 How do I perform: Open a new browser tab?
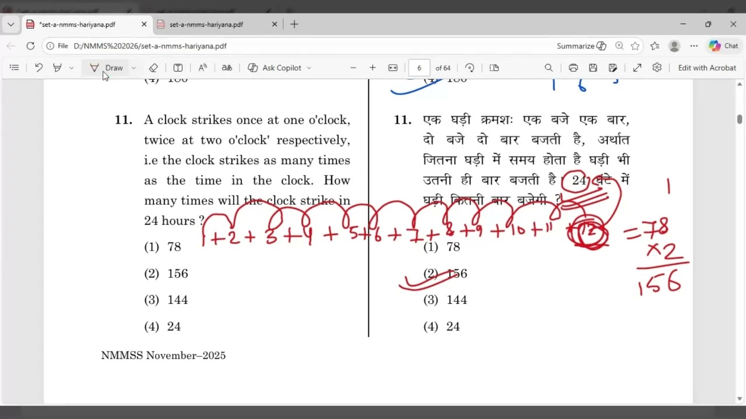pos(294,24)
